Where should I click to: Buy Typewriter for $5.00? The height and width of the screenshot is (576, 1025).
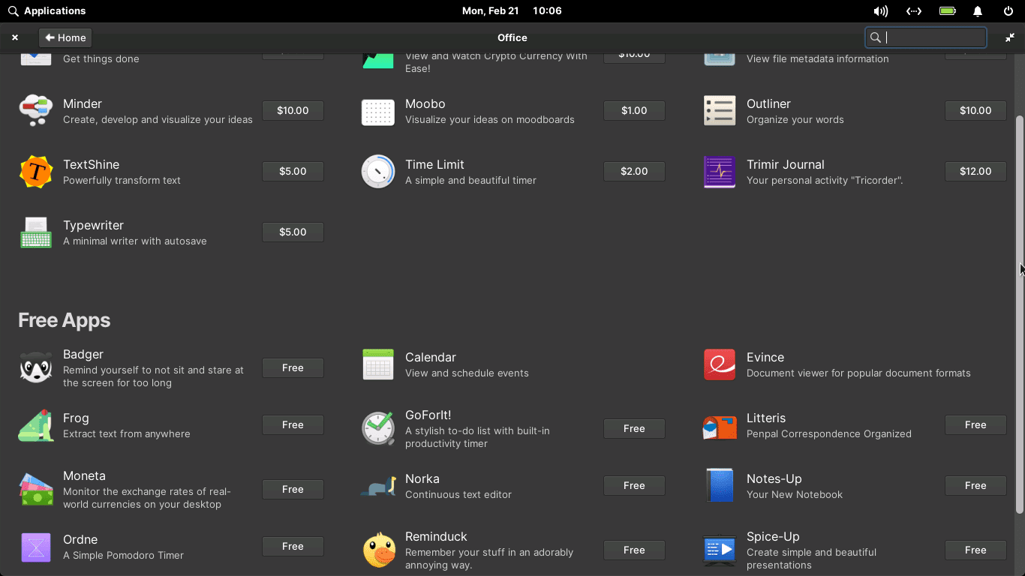[x=293, y=232]
